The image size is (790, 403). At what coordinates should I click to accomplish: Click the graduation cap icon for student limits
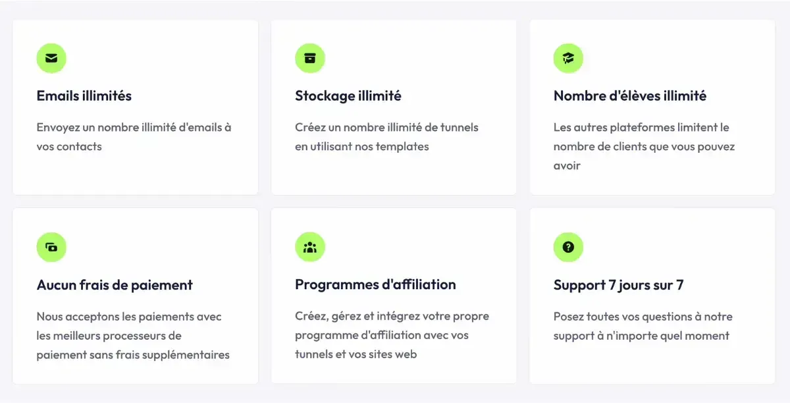tap(569, 58)
